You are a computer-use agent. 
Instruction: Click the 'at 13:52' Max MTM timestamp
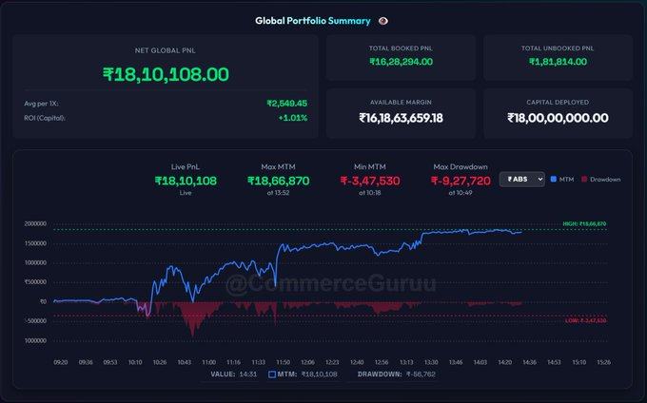tap(278, 193)
